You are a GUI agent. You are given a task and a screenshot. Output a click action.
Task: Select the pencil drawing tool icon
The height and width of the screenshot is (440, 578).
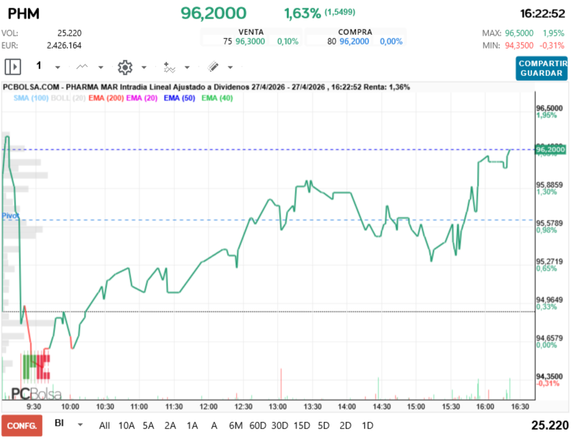(213, 67)
